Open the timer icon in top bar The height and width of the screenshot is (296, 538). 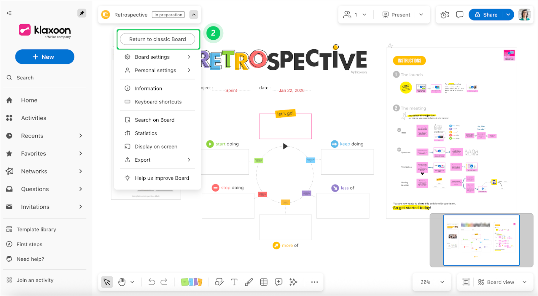click(445, 15)
